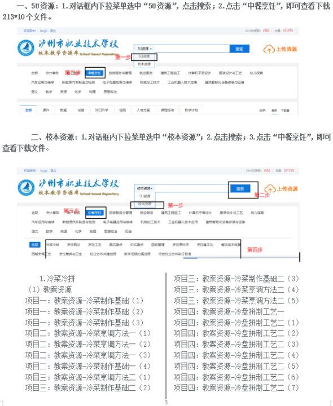Click the upload cloud icon in first screenshot
Image resolution: width=333 pixels, height=406 pixels.
pos(269,49)
